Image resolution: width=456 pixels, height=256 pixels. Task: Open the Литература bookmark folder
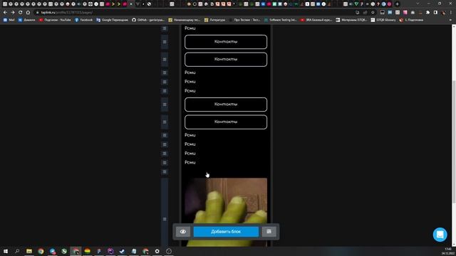click(215, 20)
